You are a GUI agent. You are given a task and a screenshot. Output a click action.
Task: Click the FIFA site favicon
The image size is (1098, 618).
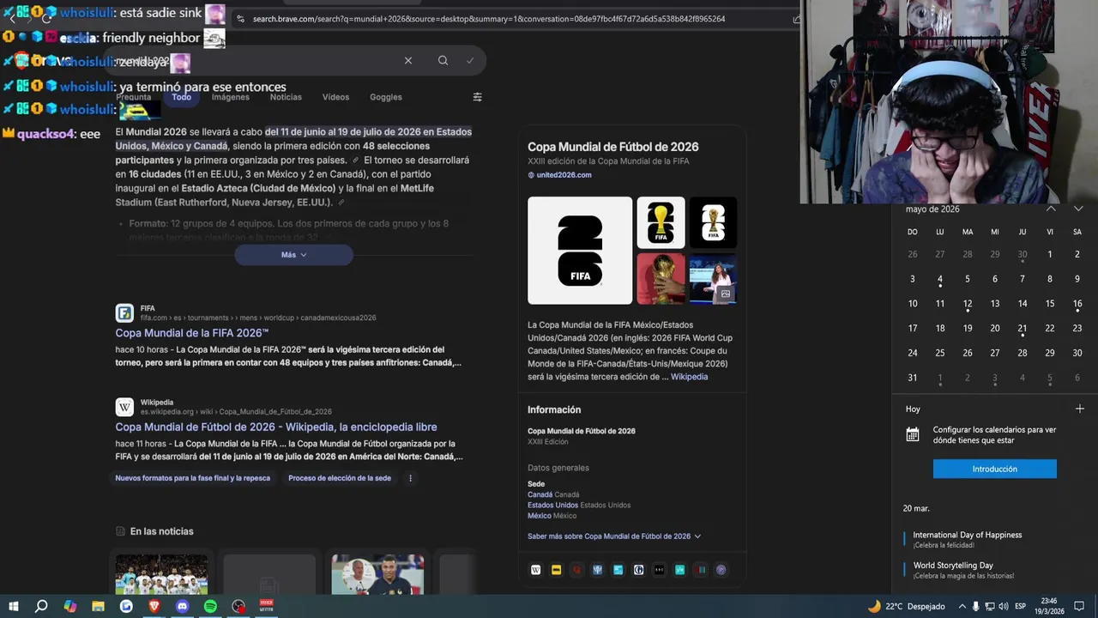(125, 313)
